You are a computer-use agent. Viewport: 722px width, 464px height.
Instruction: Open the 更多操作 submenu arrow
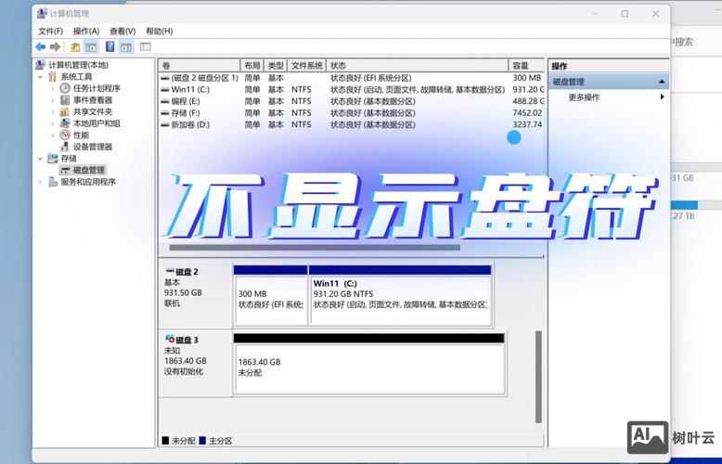point(662,97)
